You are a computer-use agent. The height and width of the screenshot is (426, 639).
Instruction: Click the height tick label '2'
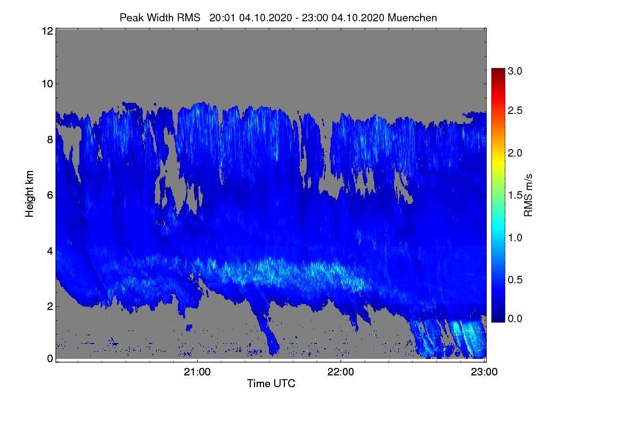[x=50, y=306]
